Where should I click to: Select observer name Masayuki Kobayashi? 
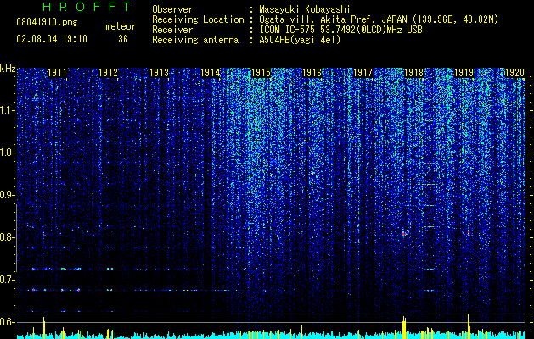[x=304, y=9]
